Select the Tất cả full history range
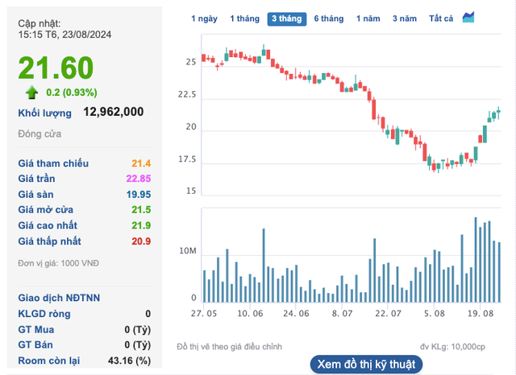Image resolution: width=516 pixels, height=375 pixels. (441, 19)
